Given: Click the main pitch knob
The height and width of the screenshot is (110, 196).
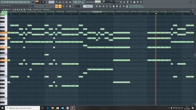Looking at the screenshot, I should [x=32, y=6].
